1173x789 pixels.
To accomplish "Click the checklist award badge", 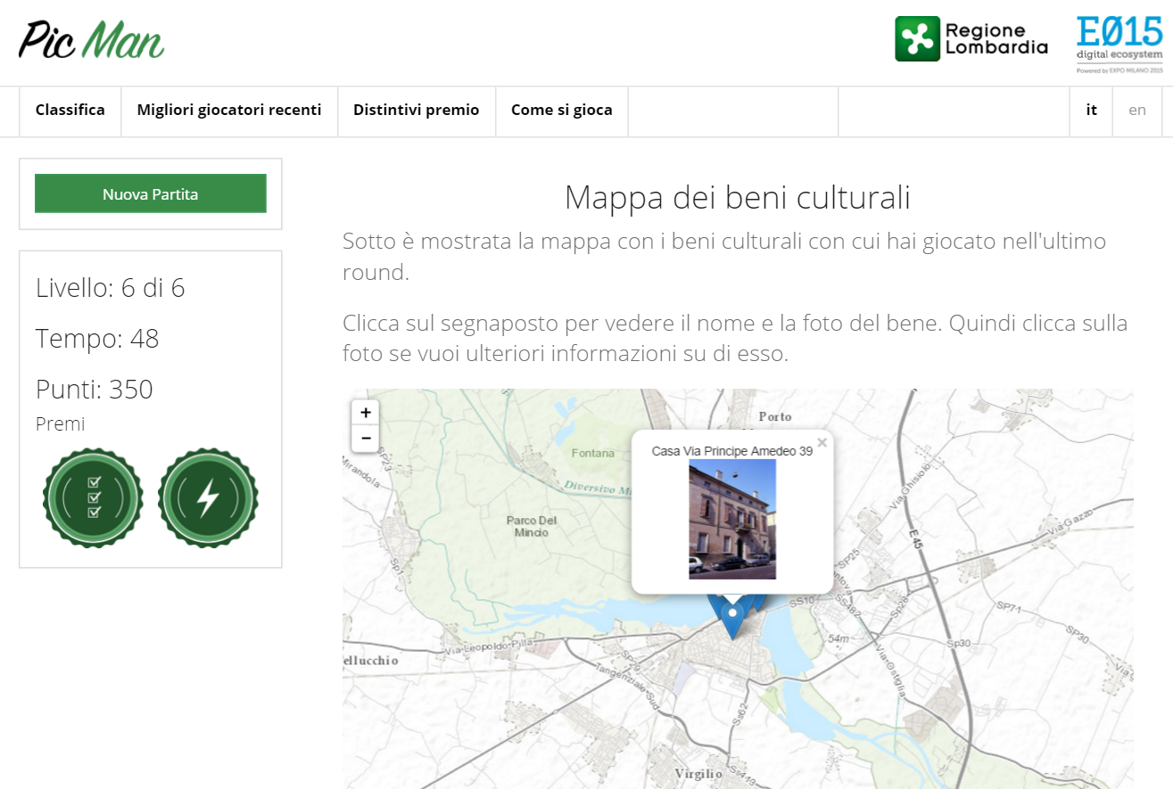I will click(x=93, y=498).
